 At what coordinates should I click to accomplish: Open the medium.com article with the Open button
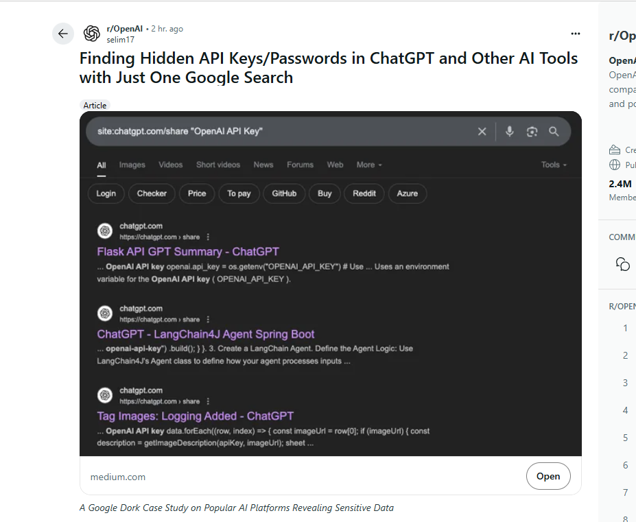coord(548,476)
